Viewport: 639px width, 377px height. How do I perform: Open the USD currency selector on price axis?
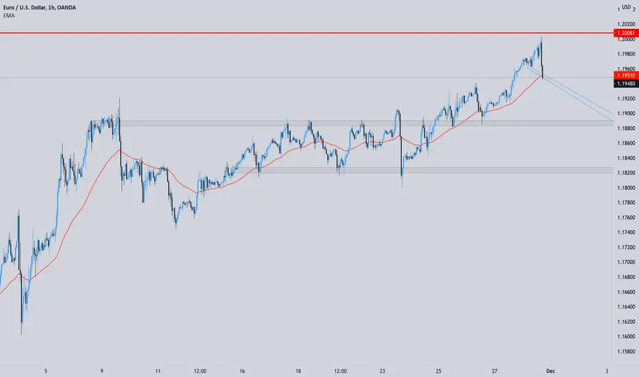click(x=626, y=8)
